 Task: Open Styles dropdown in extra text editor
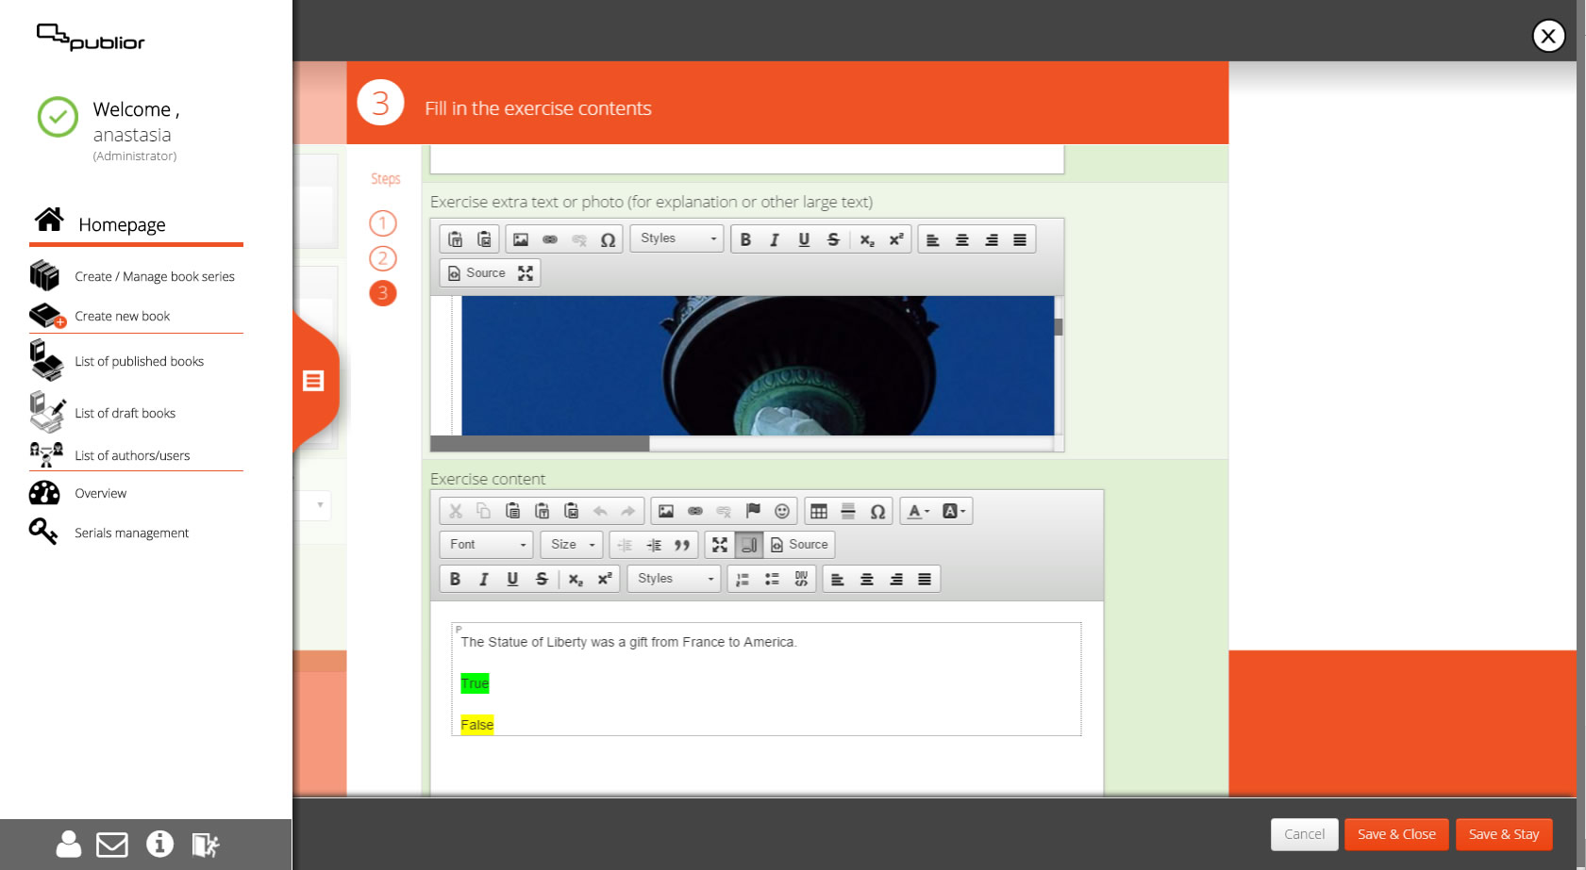pyautogui.click(x=676, y=238)
